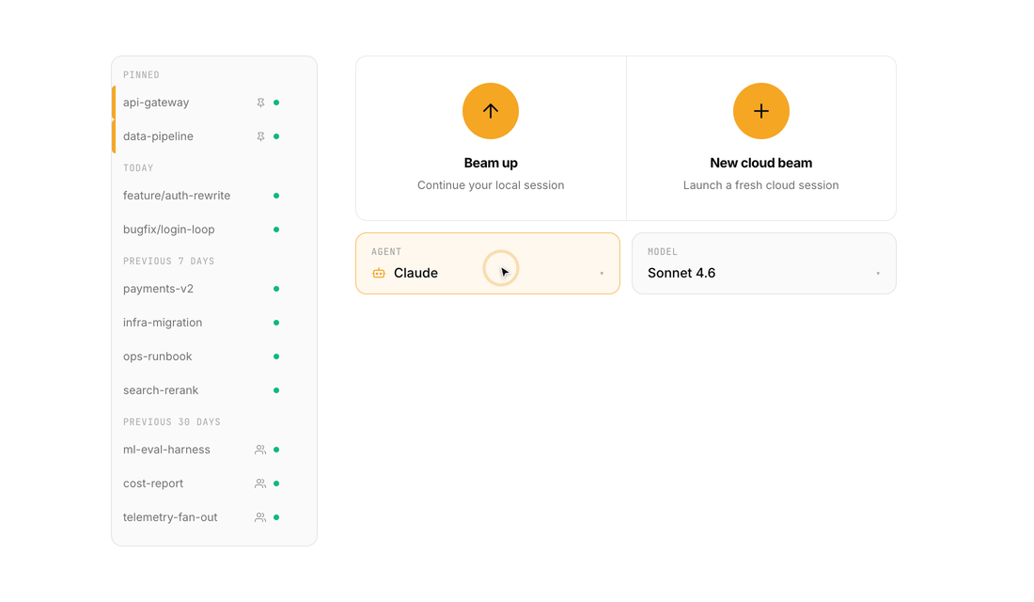Click 'Continue your local session' text
Image resolution: width=1034 pixels, height=602 pixels.
point(491,185)
